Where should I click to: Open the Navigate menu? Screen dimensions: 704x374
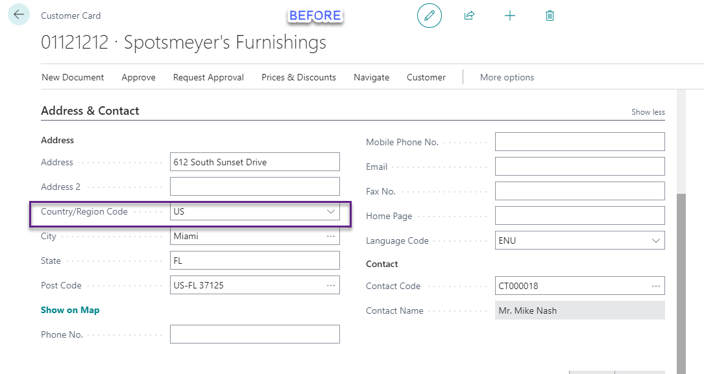pos(371,77)
